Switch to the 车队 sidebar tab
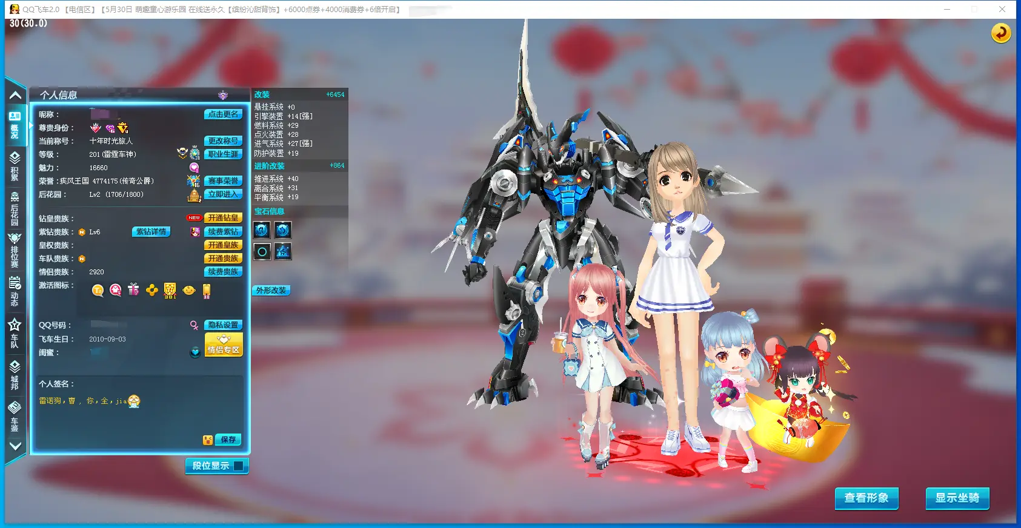Screen dimensions: 1021x528 pyautogui.click(x=15, y=334)
